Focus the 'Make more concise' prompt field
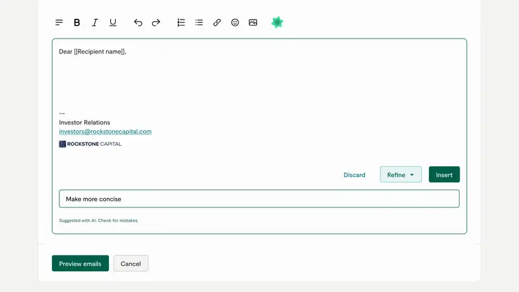Image resolution: width=519 pixels, height=292 pixels. tap(259, 199)
